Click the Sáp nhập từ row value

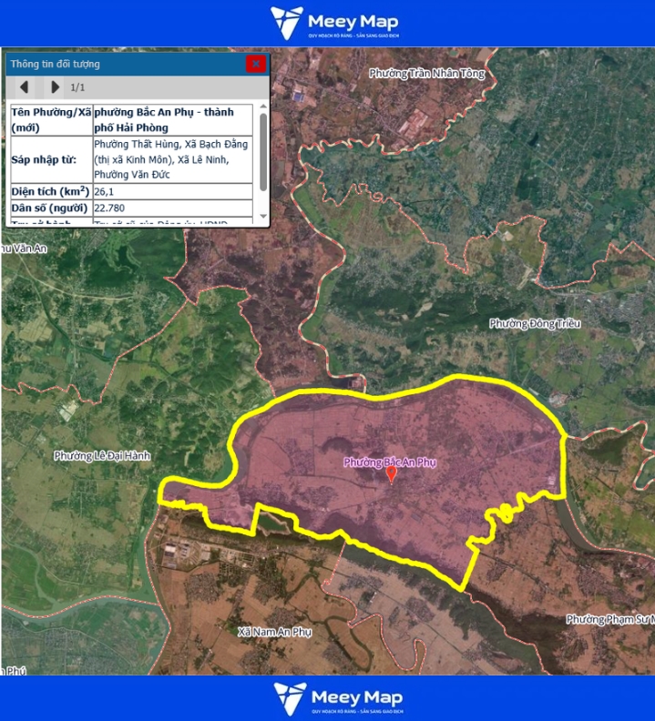[x=172, y=159]
